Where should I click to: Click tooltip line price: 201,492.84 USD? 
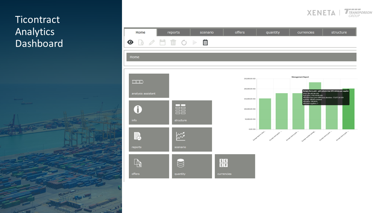311,93
